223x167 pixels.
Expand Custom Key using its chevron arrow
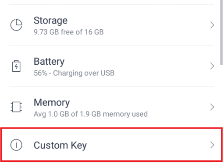click(212, 145)
